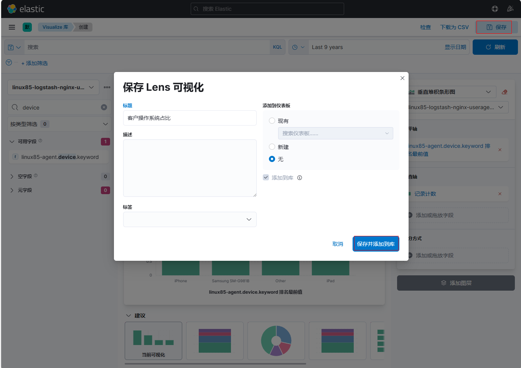Click the Visualize 库 breadcrumb
Viewport: 521px width, 368px height.
point(55,27)
